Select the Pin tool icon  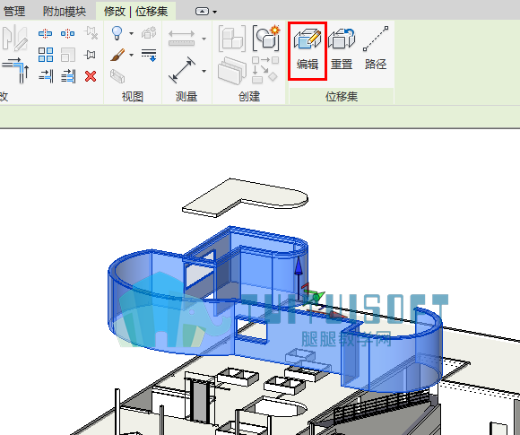pos(90,55)
